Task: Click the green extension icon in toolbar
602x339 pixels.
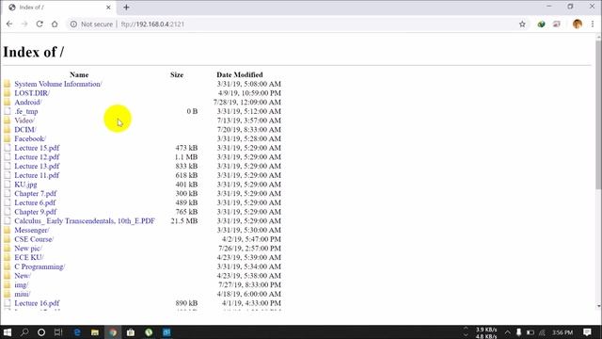Action: coord(541,24)
